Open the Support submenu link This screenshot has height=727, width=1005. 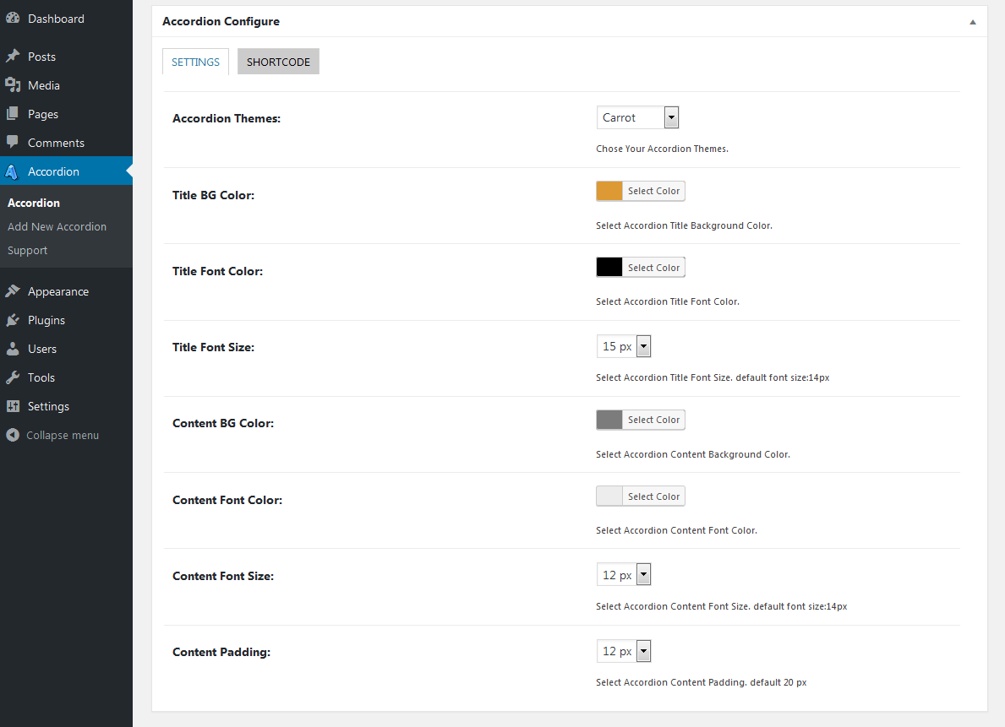point(28,251)
